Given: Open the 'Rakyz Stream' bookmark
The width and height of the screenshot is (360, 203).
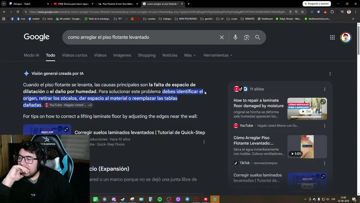Looking at the screenshot, I should point(288,19).
